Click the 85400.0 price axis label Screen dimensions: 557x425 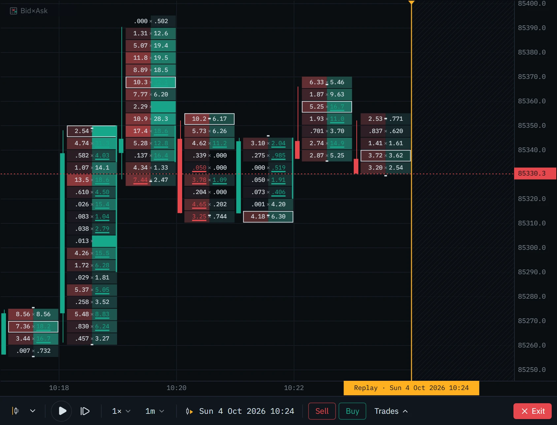point(532,4)
